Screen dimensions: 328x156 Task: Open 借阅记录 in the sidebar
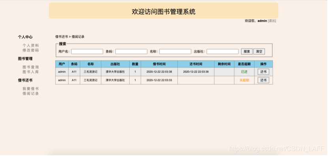(31, 94)
